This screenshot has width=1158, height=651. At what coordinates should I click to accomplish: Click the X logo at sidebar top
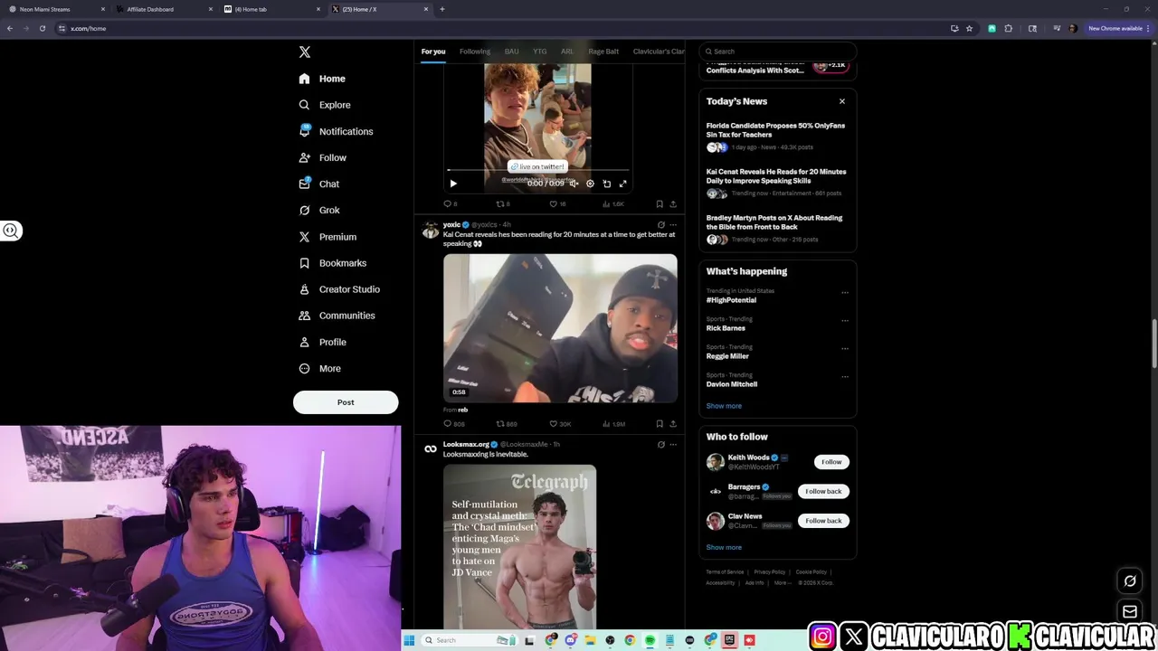(x=305, y=52)
